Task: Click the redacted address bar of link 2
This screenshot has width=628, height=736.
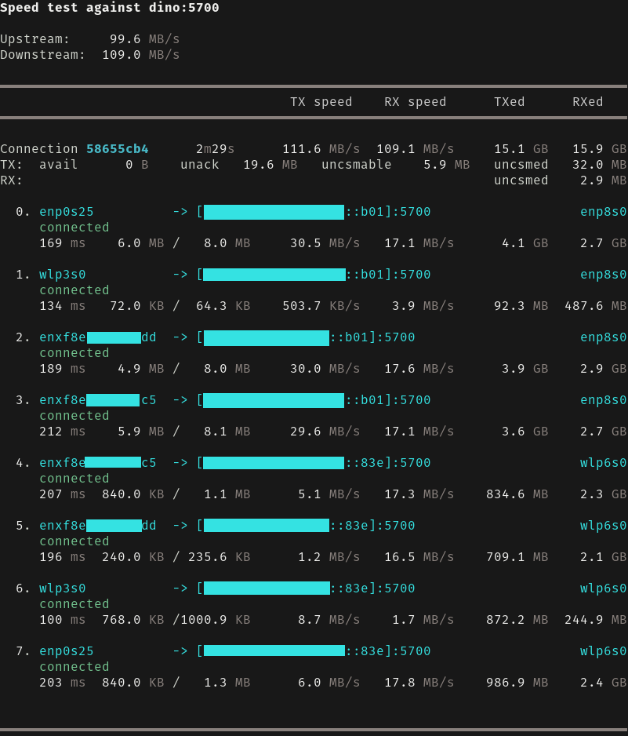Action: click(x=266, y=337)
